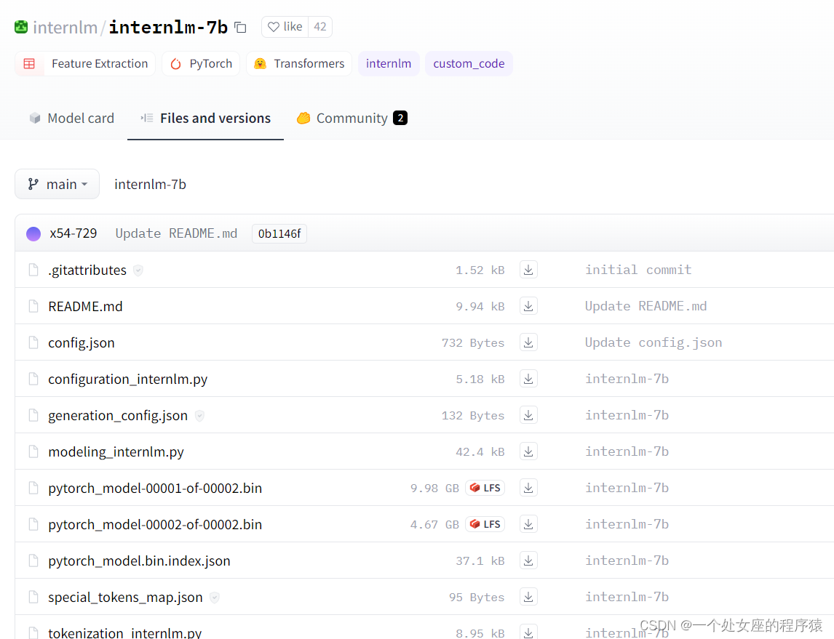Select the PyTorch tag
Image resolution: width=834 pixels, height=639 pixels.
coord(201,64)
